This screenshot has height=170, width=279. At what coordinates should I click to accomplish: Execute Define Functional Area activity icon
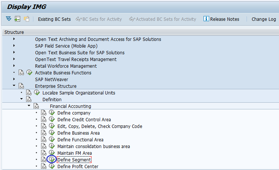[x=52, y=139]
